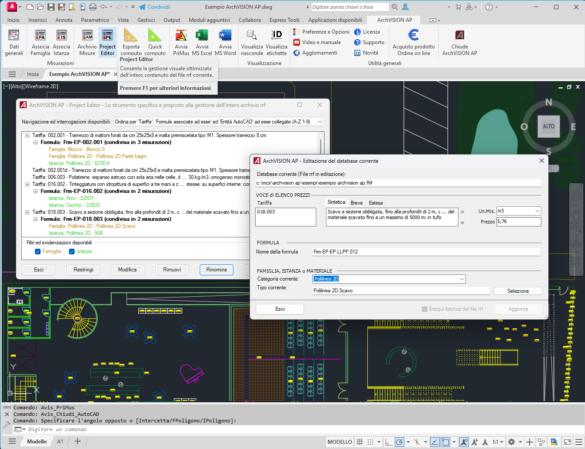Switch to the Inizia document tab
Viewport: 585px width, 449px height.
(33, 74)
